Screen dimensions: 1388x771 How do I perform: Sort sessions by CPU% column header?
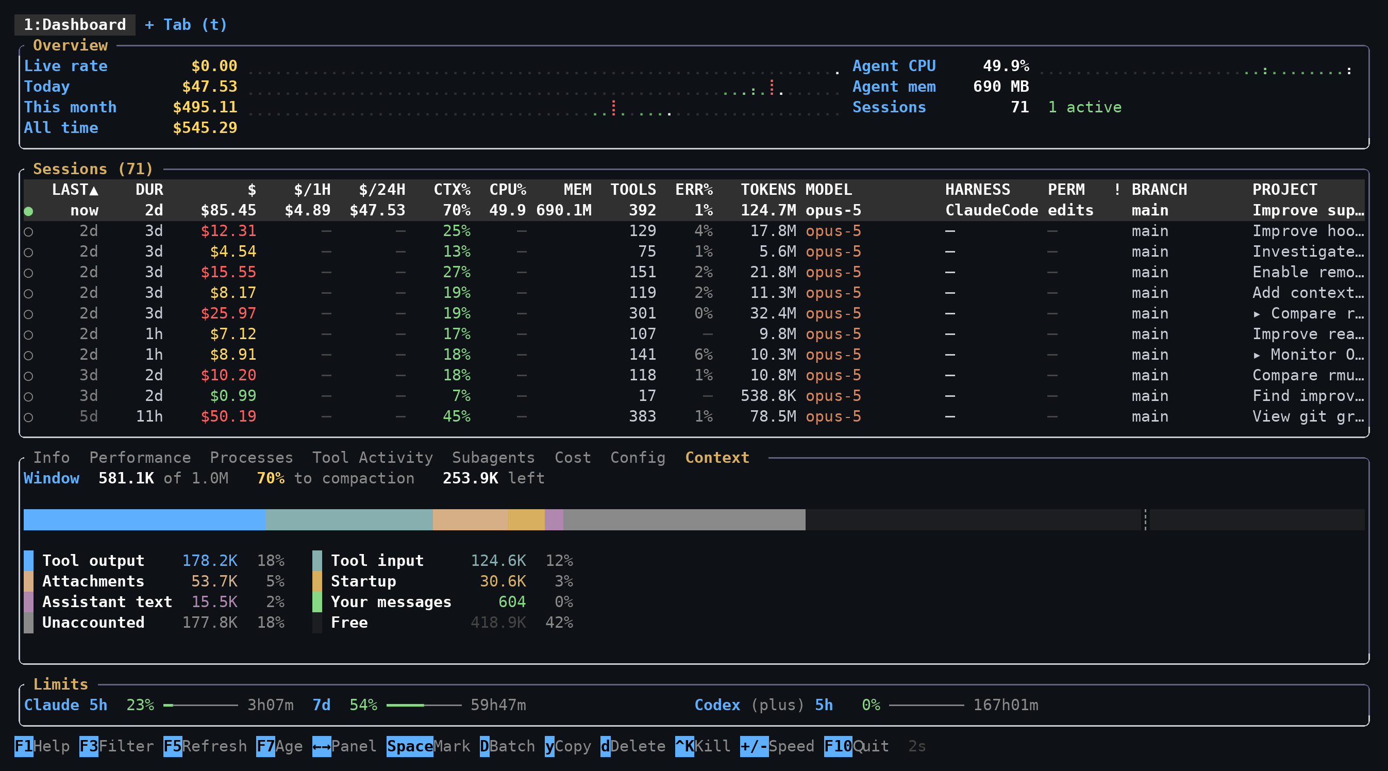click(508, 190)
